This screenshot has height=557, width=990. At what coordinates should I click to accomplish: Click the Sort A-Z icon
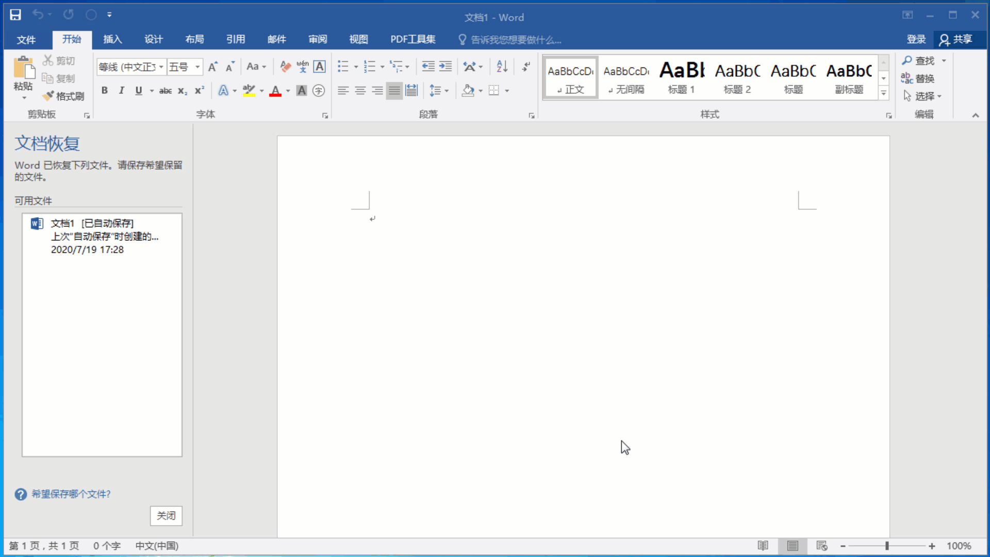click(x=502, y=67)
